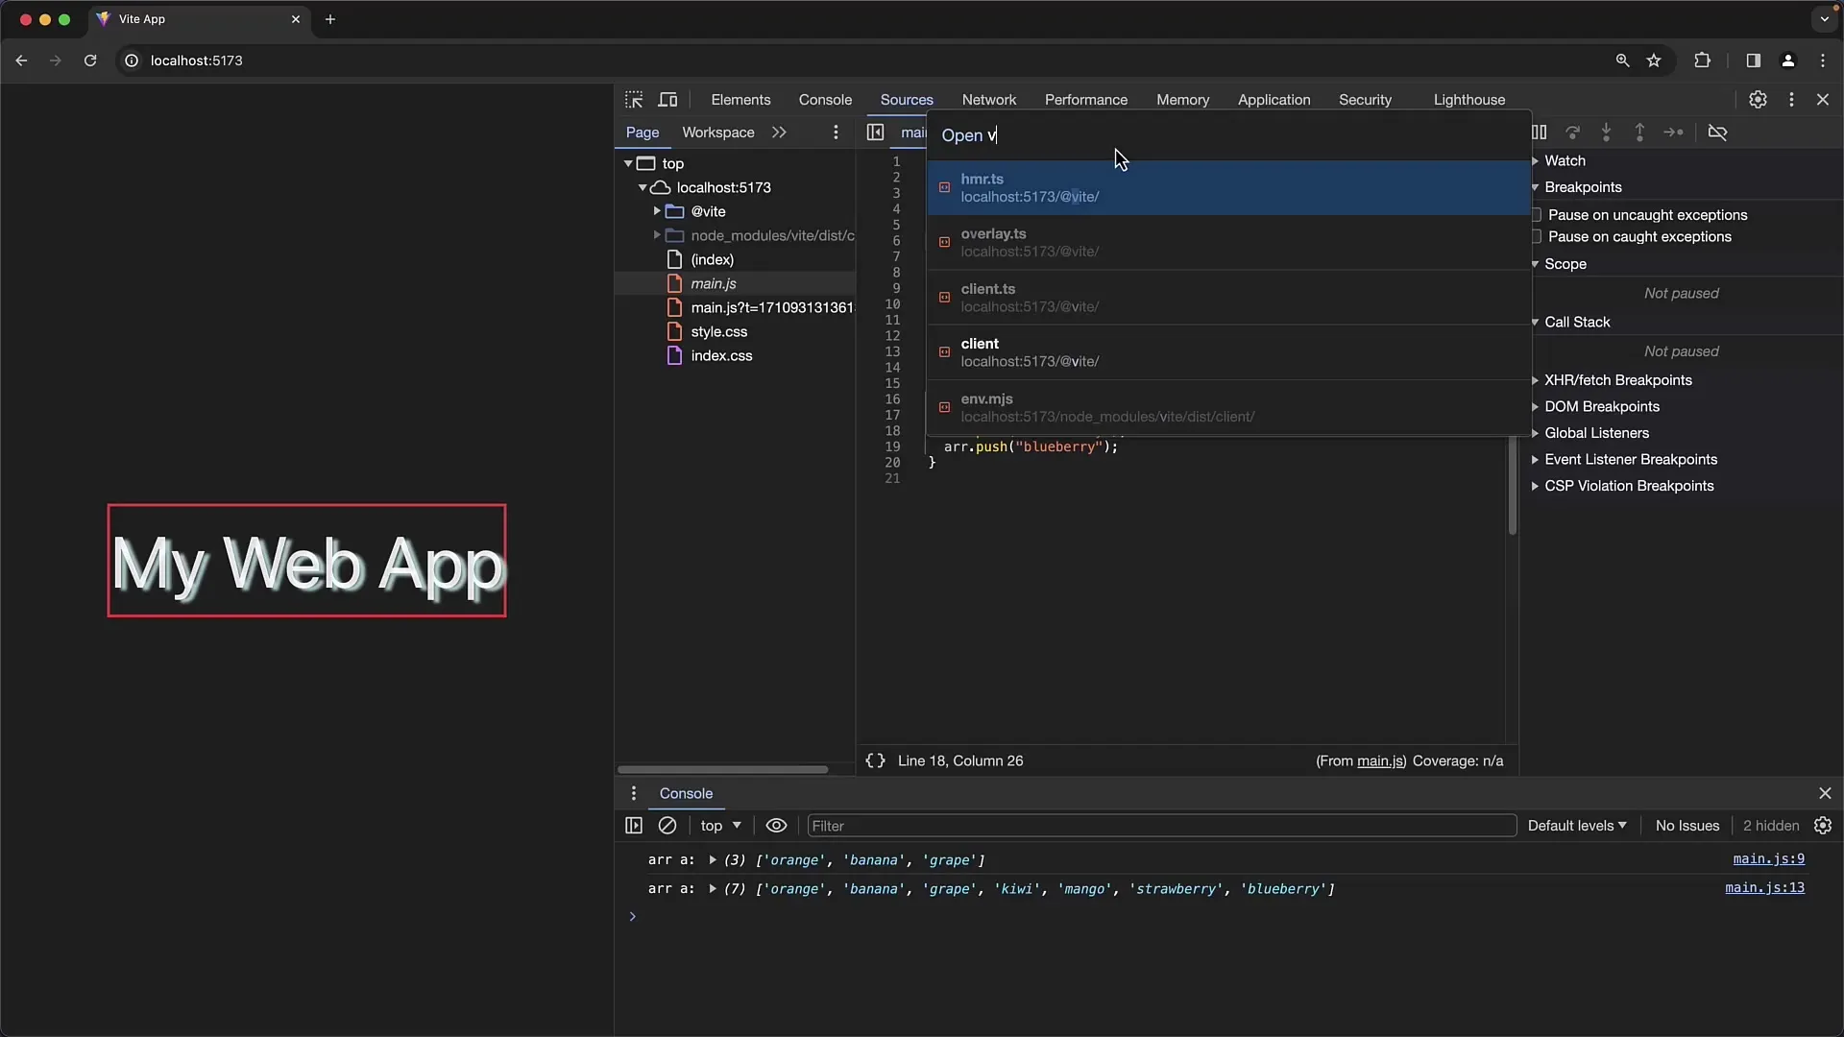
Task: Click the step icon in debugger
Action: 1673,133
